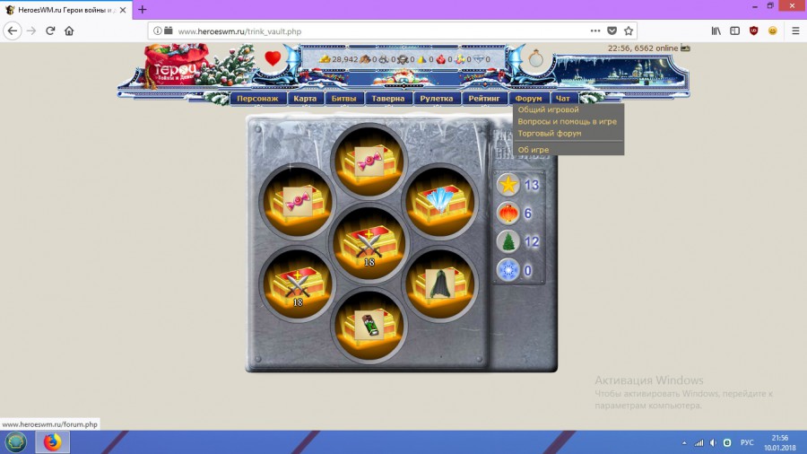Image resolution: width=807 pixels, height=454 pixels.
Task: Select the gold star counter icon
Action: pyautogui.click(x=508, y=184)
